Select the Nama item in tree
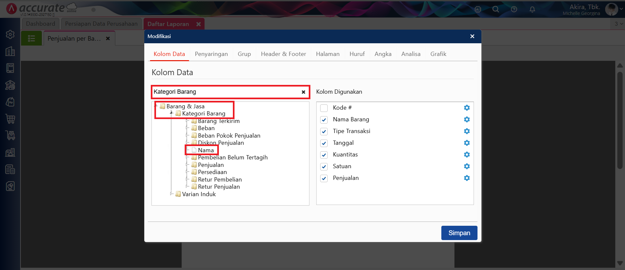 pos(206,150)
